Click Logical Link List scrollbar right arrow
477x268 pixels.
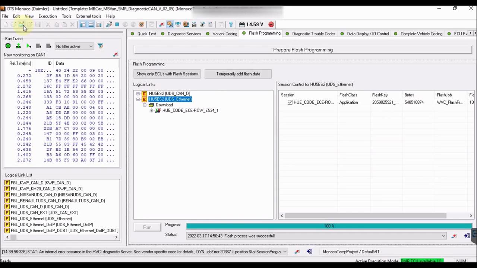point(116,237)
